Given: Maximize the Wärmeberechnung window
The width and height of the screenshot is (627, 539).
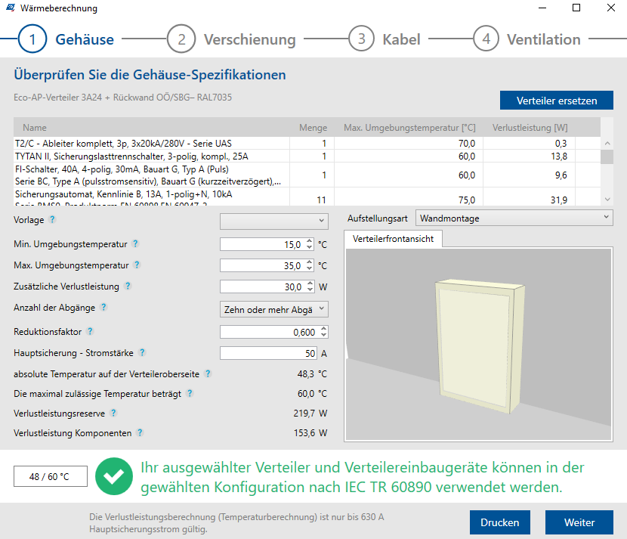Looking at the screenshot, I should tap(576, 8).
